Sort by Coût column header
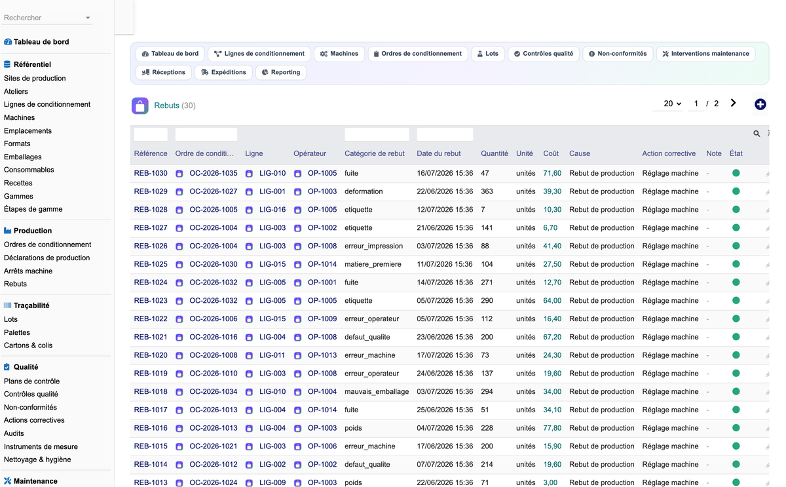Image resolution: width=786 pixels, height=487 pixels. [x=551, y=153]
